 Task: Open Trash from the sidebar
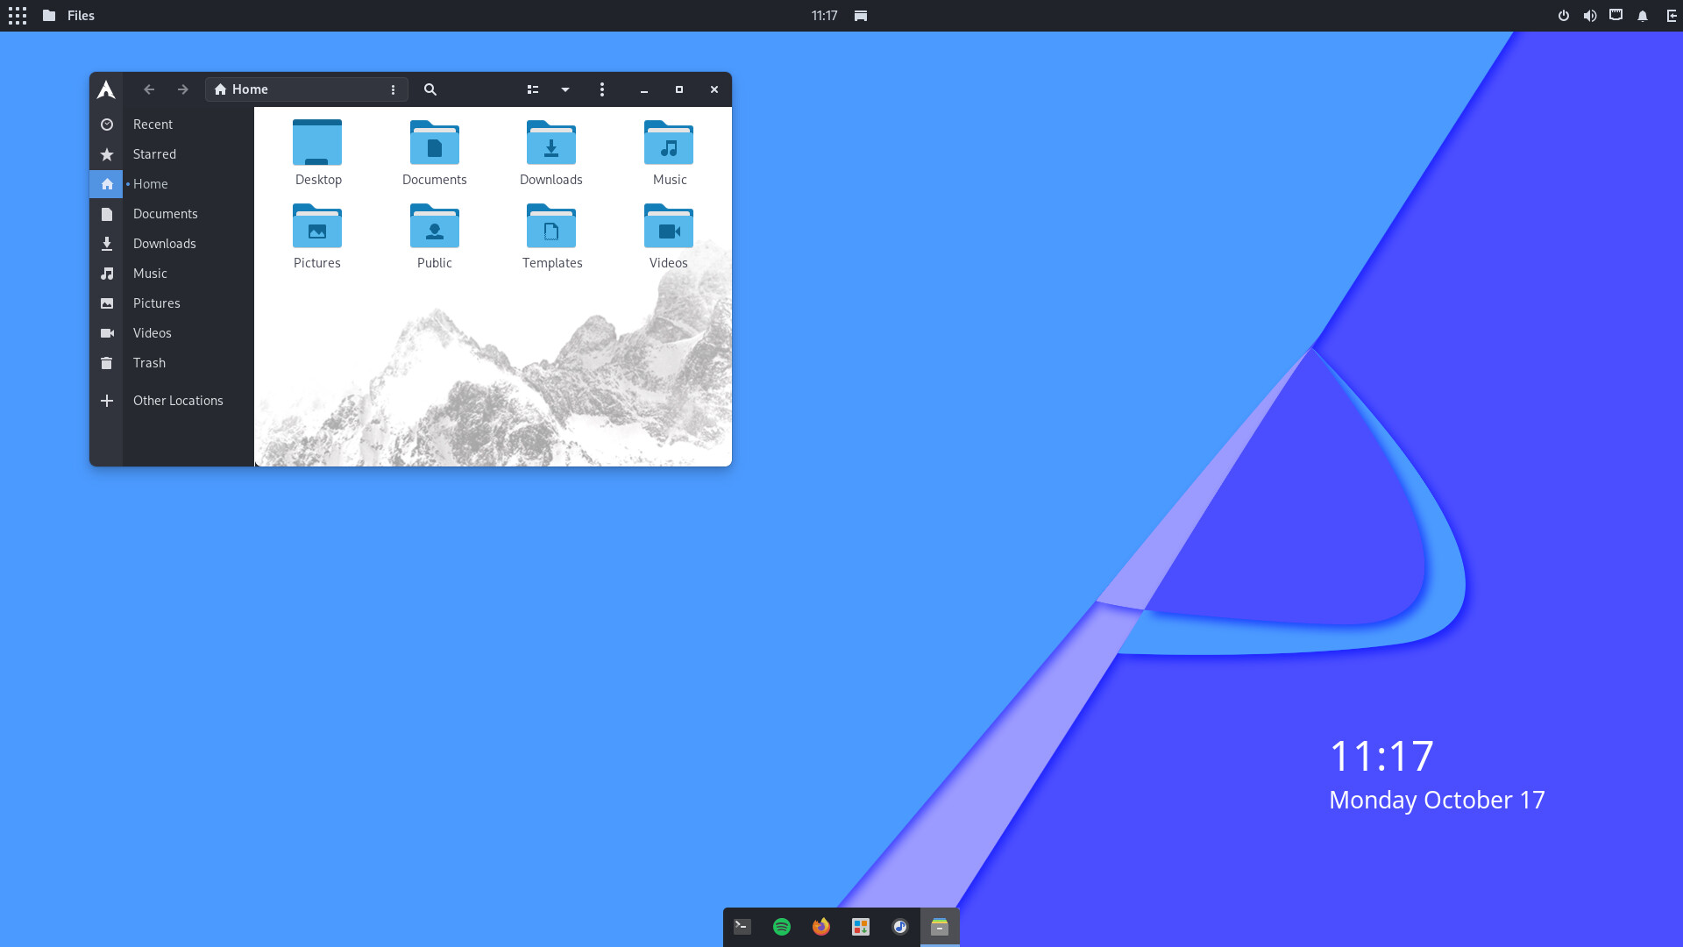coord(172,363)
